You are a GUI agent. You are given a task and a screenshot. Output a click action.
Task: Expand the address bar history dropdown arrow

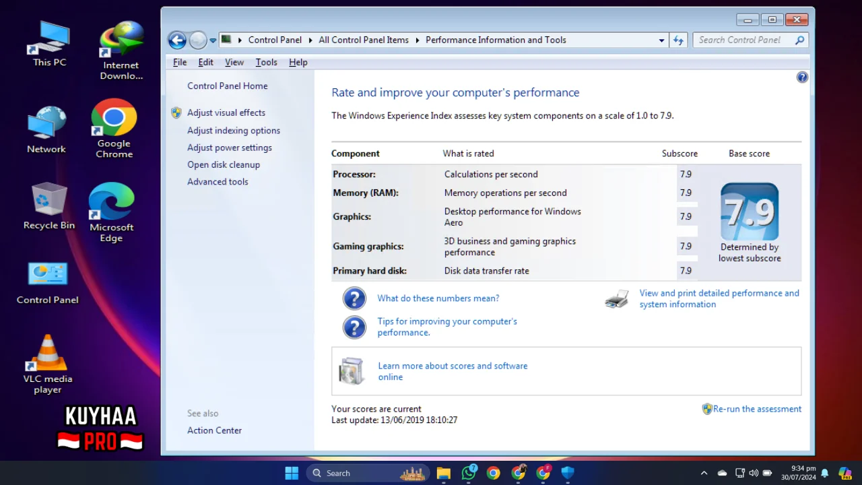(x=661, y=40)
